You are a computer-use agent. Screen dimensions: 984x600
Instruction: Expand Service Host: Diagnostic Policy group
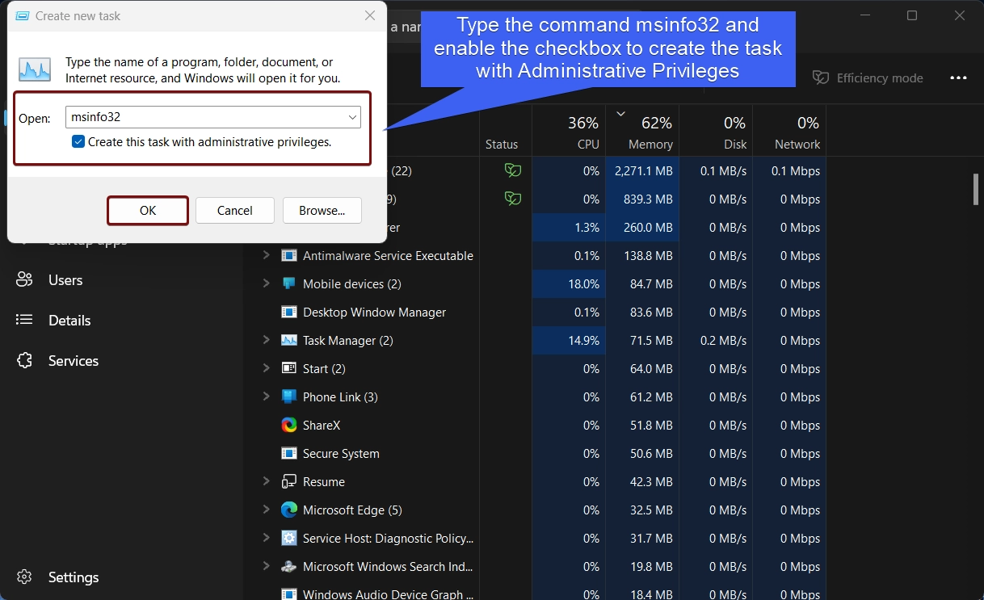click(x=266, y=538)
